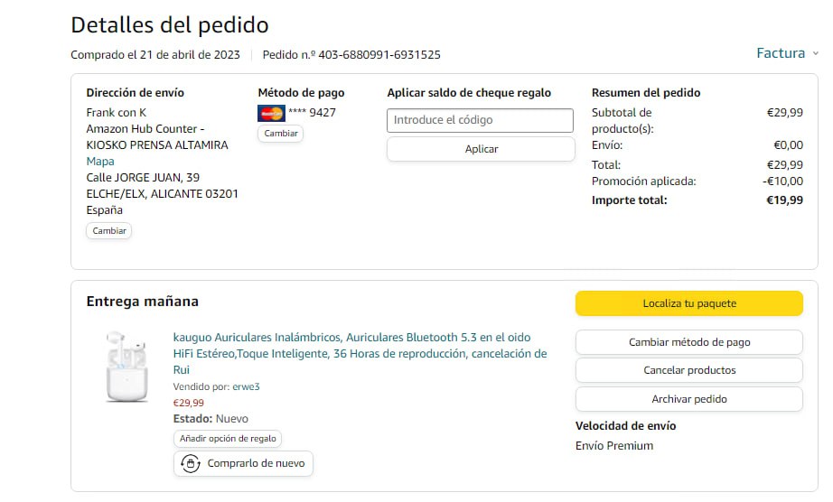Click Añadir opción de regalo
Screen dimensions: 833x502
[x=228, y=439]
